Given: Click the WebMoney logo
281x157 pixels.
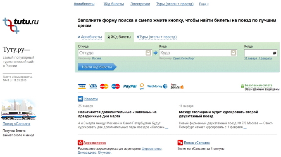Looking at the screenshot, I should (157, 86).
